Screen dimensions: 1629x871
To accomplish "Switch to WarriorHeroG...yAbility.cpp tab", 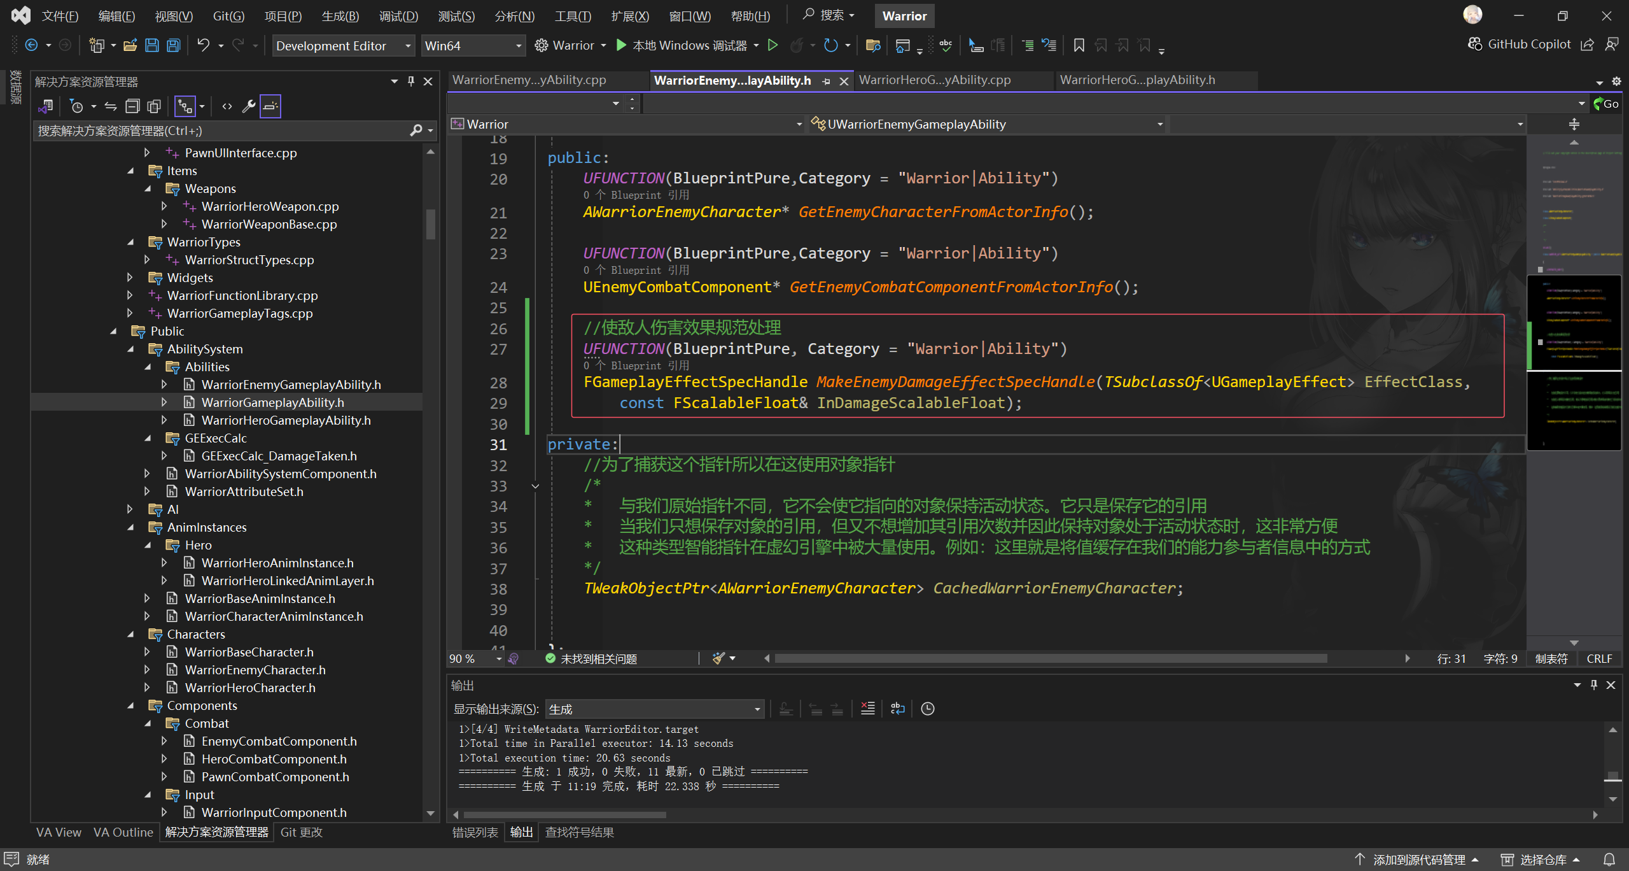I will pyautogui.click(x=934, y=80).
